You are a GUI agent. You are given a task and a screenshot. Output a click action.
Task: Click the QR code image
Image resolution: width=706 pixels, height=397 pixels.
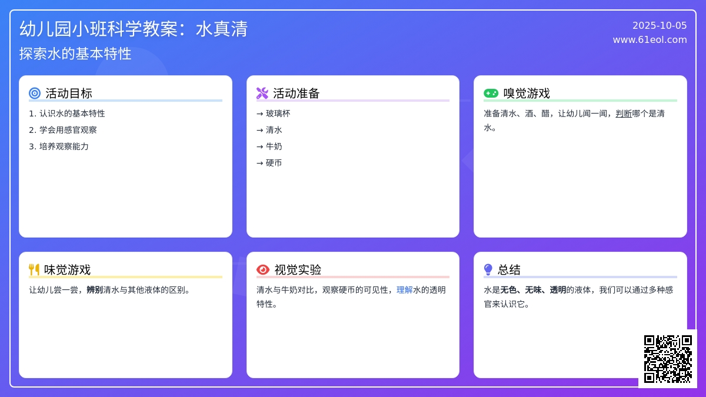(x=668, y=359)
